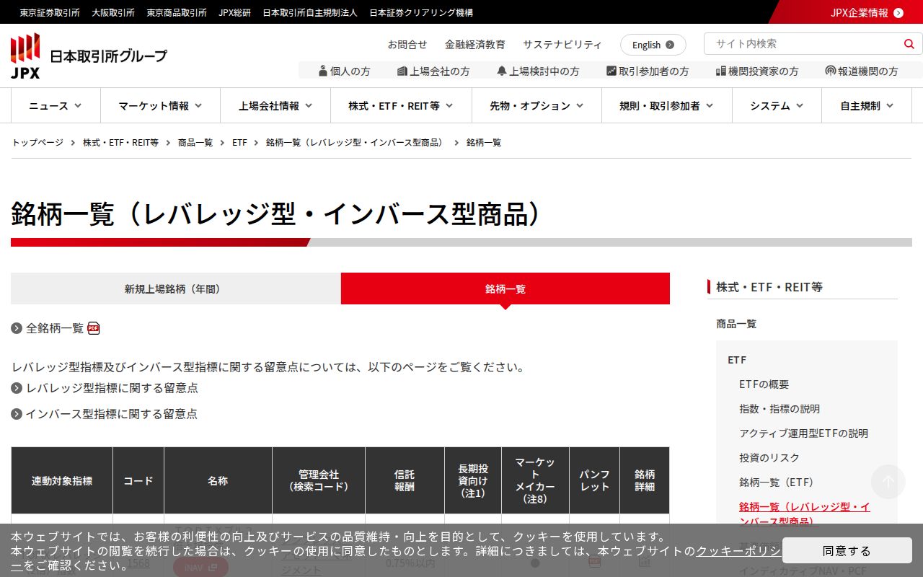Click the 長期投資向け（注1） column header
Image resolution: width=923 pixels, height=577 pixels.
(x=473, y=481)
